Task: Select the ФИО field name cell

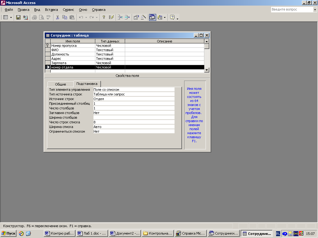Action: pyautogui.click(x=73, y=50)
